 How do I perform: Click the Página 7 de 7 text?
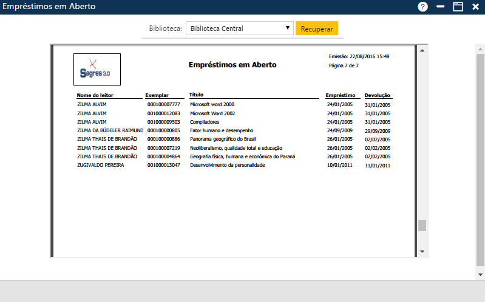click(x=344, y=65)
